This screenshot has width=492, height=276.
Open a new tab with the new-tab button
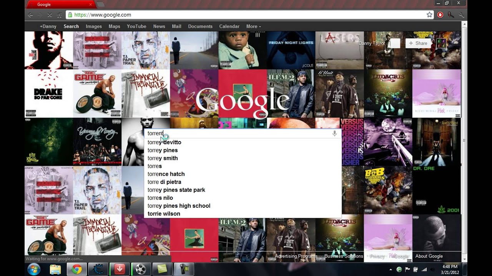[101, 5]
